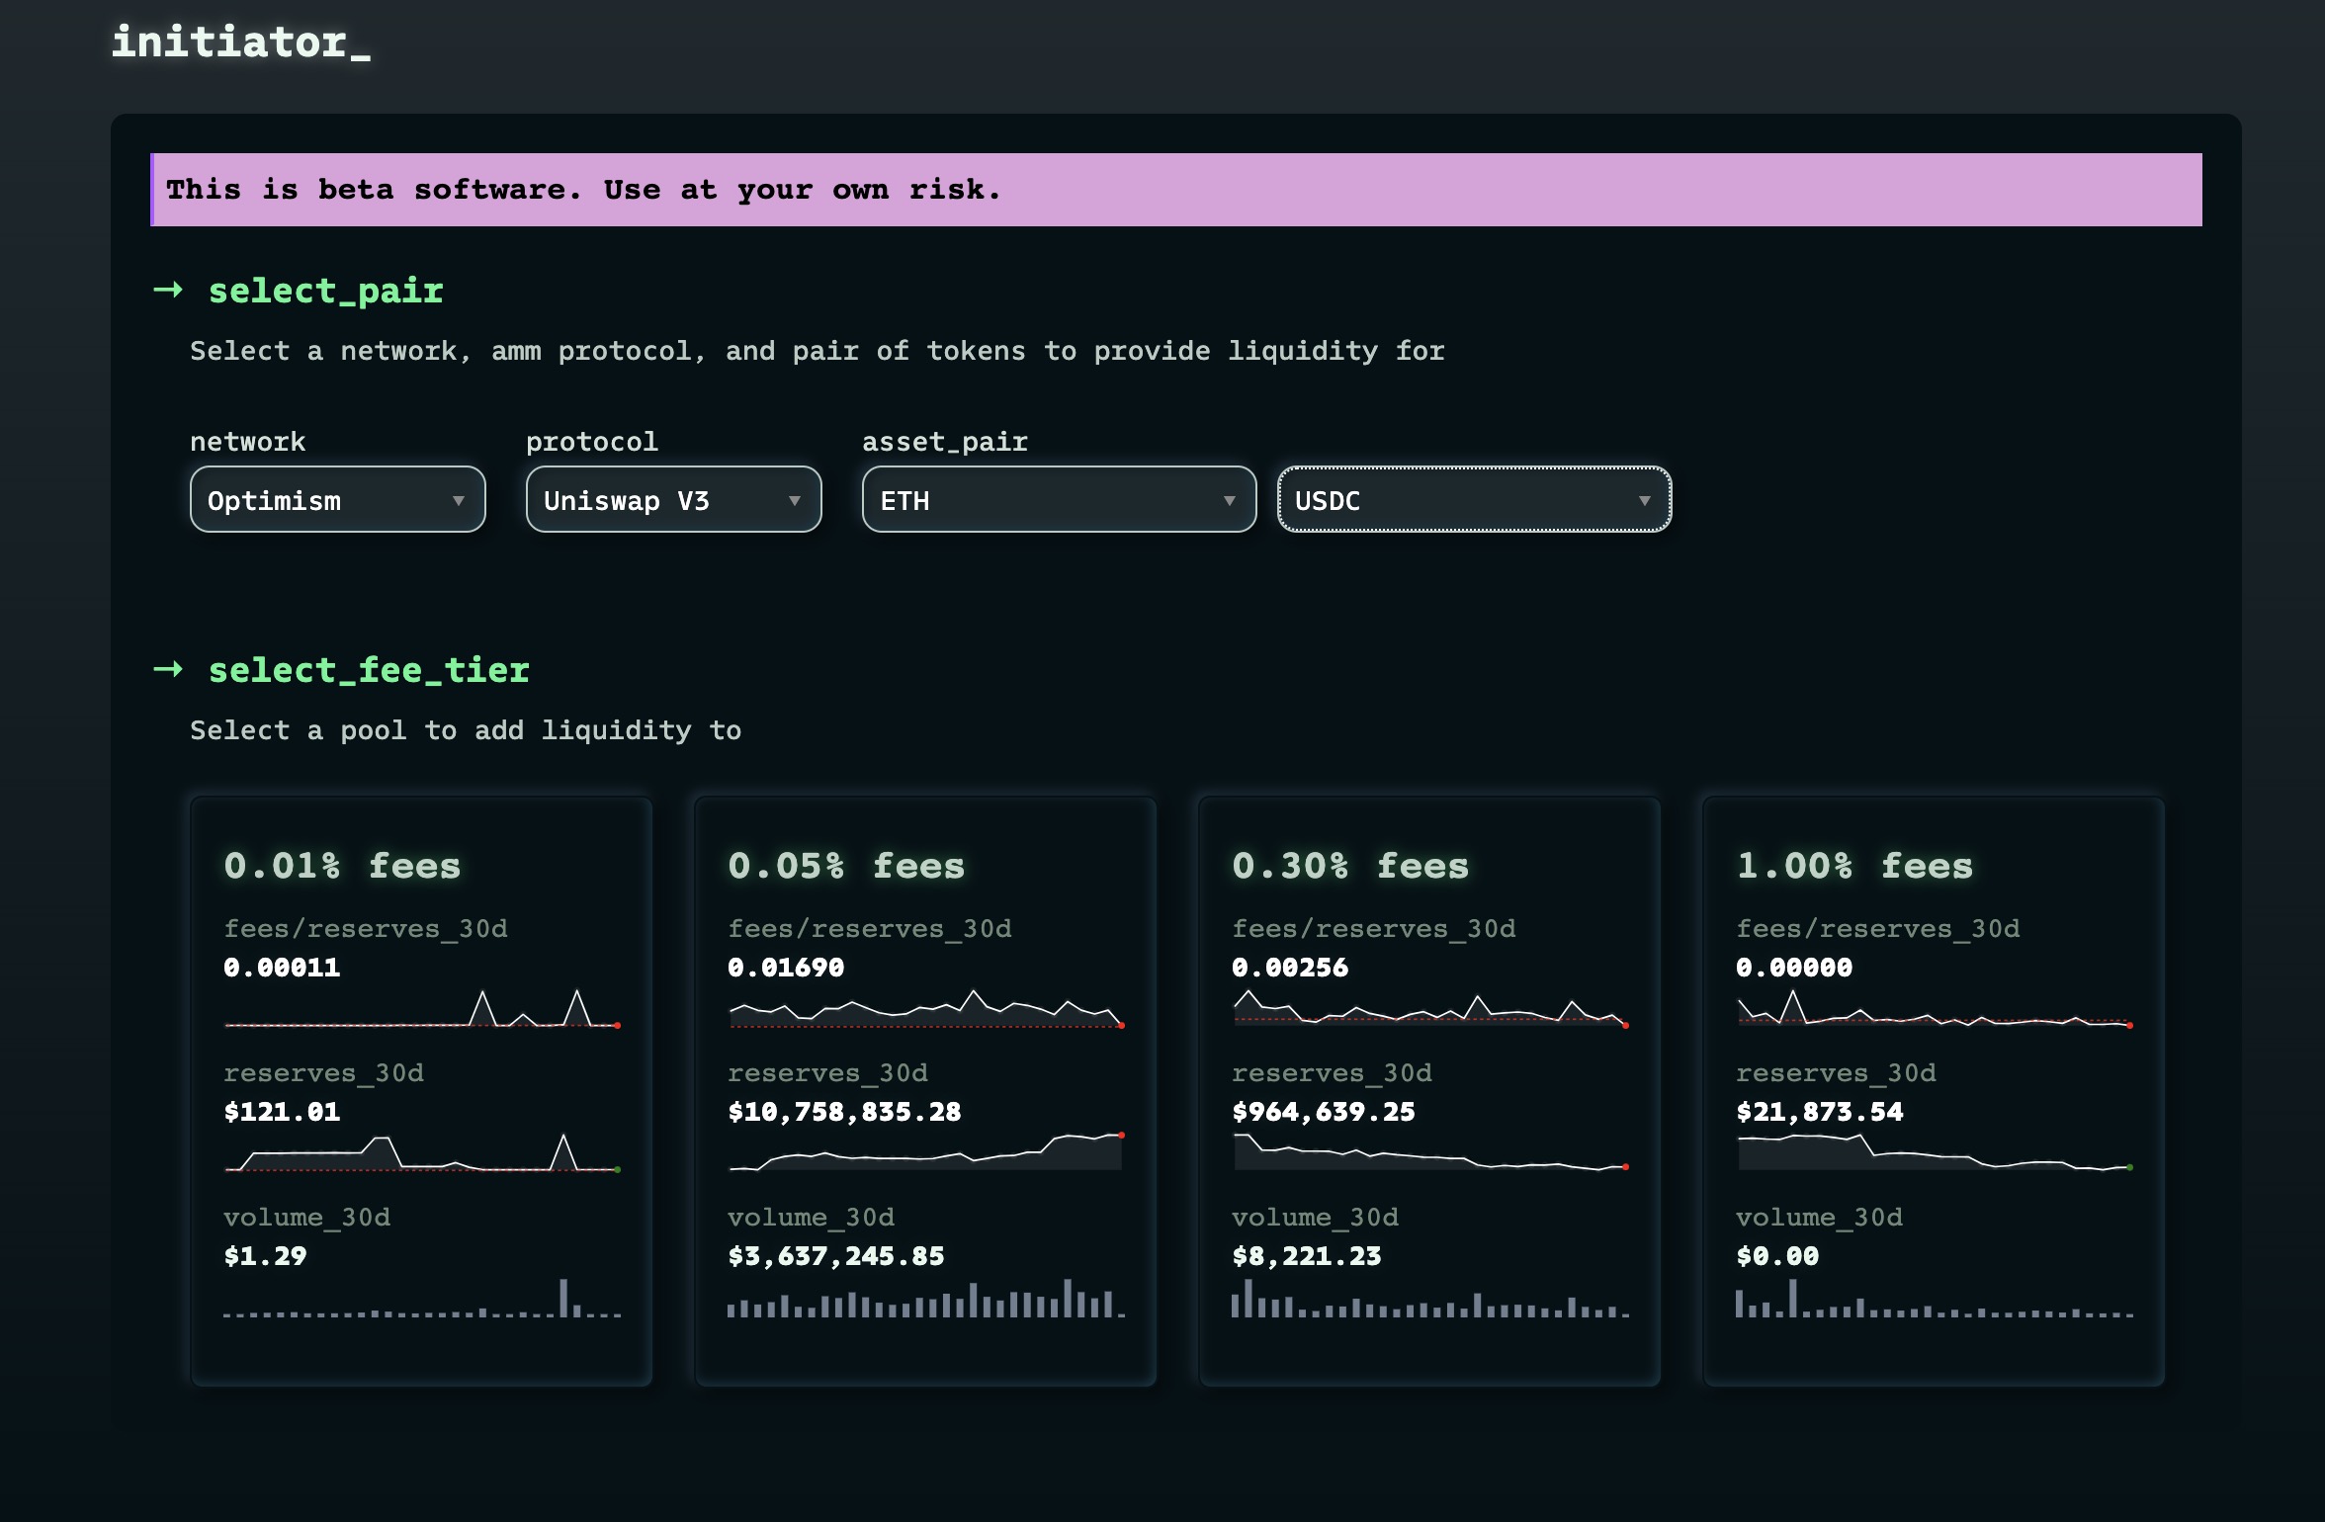Click the $964,639.25 reserves value
This screenshot has width=2325, height=1522.
point(1324,1112)
